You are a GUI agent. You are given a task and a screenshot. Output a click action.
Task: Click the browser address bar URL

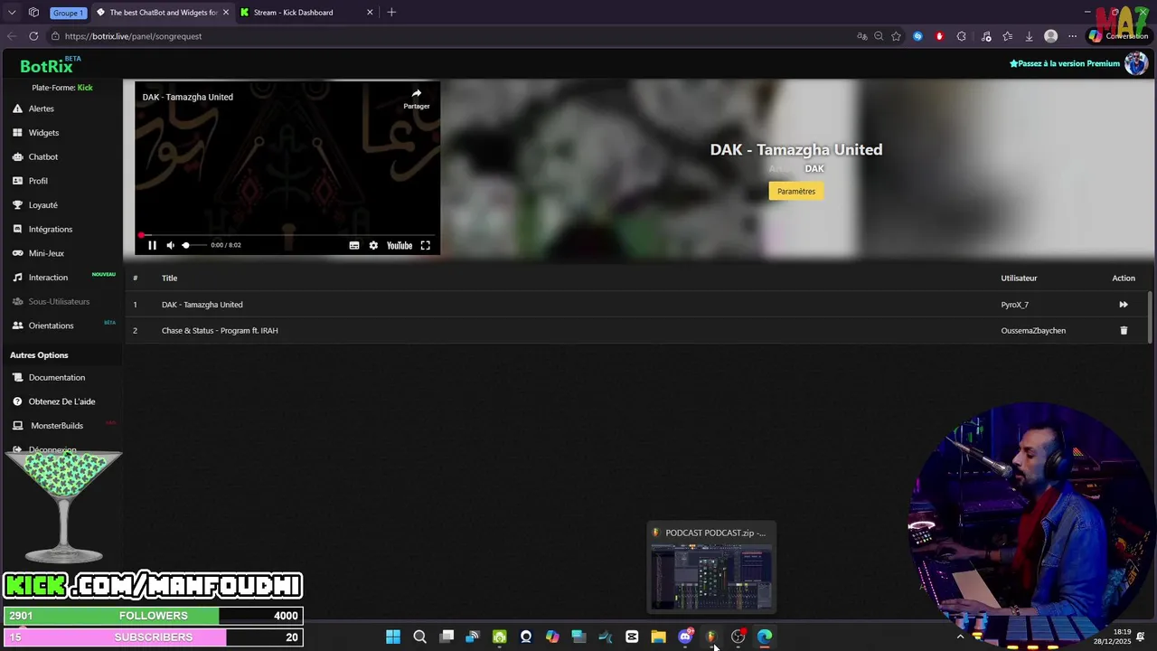click(133, 36)
